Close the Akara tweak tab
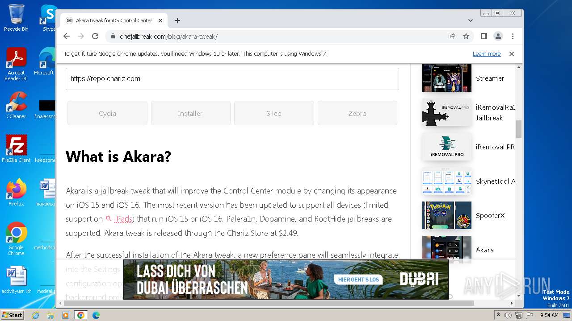 [x=161, y=21]
